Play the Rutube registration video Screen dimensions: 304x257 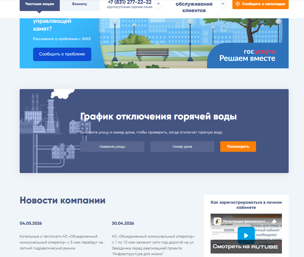coord(246,235)
